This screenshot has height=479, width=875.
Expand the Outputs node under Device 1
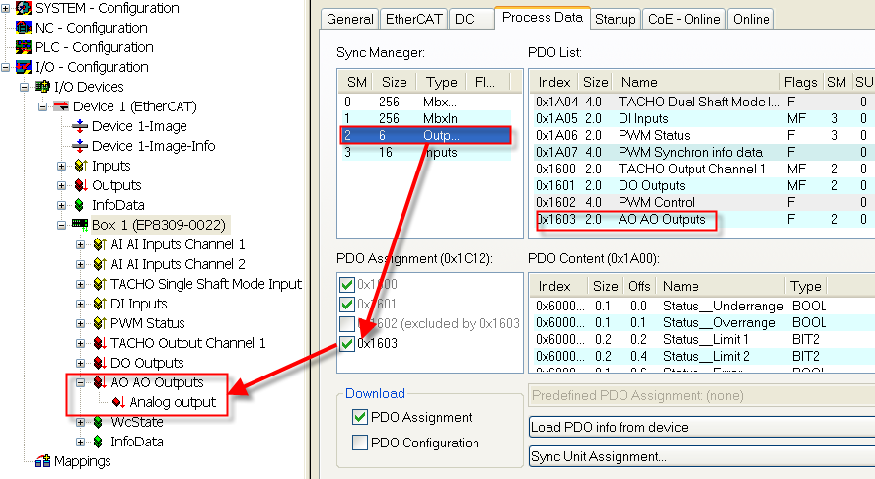point(62,185)
